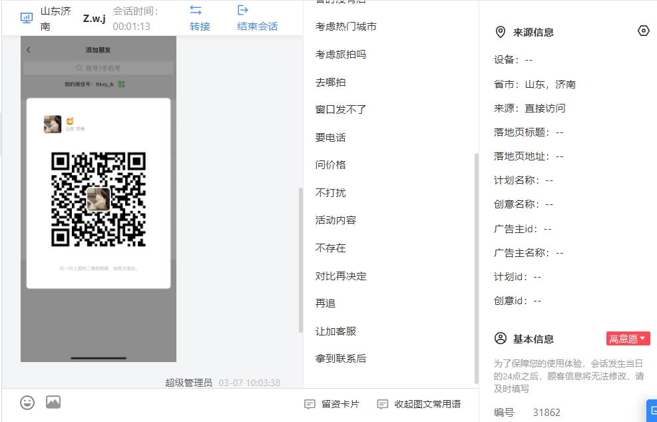
Task: Click the user icon beside 基本信息
Action: pyautogui.click(x=501, y=339)
